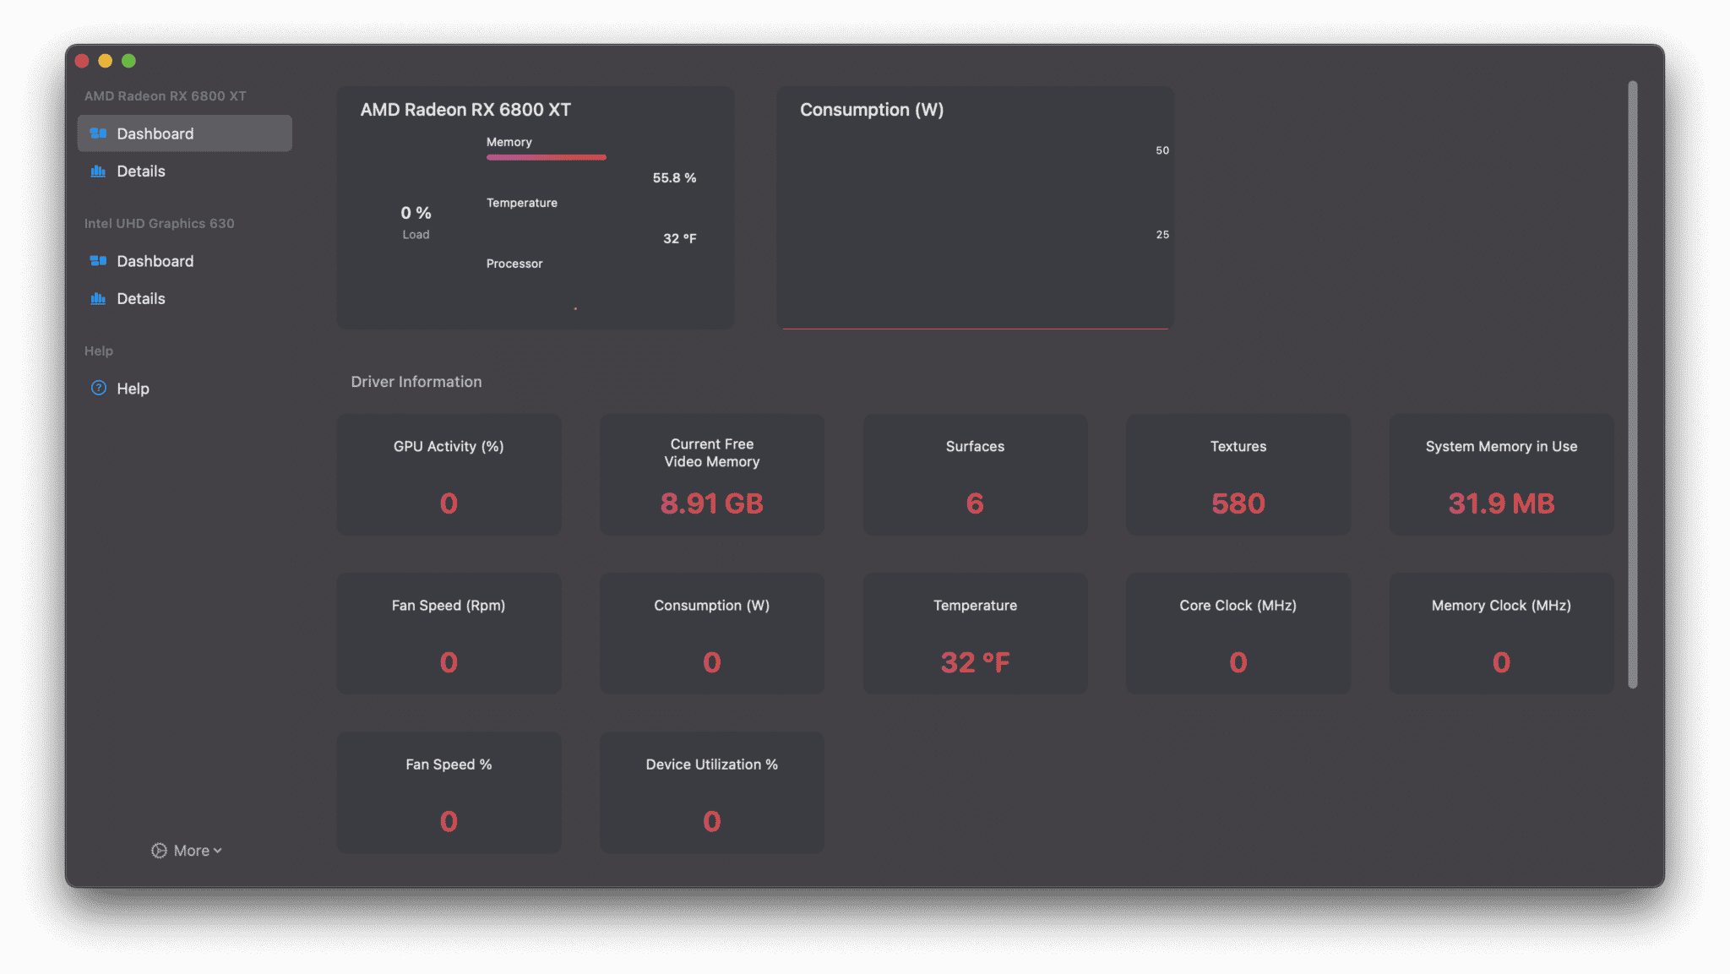Click the Memory usage progress bar
This screenshot has height=974, width=1730.
point(546,157)
